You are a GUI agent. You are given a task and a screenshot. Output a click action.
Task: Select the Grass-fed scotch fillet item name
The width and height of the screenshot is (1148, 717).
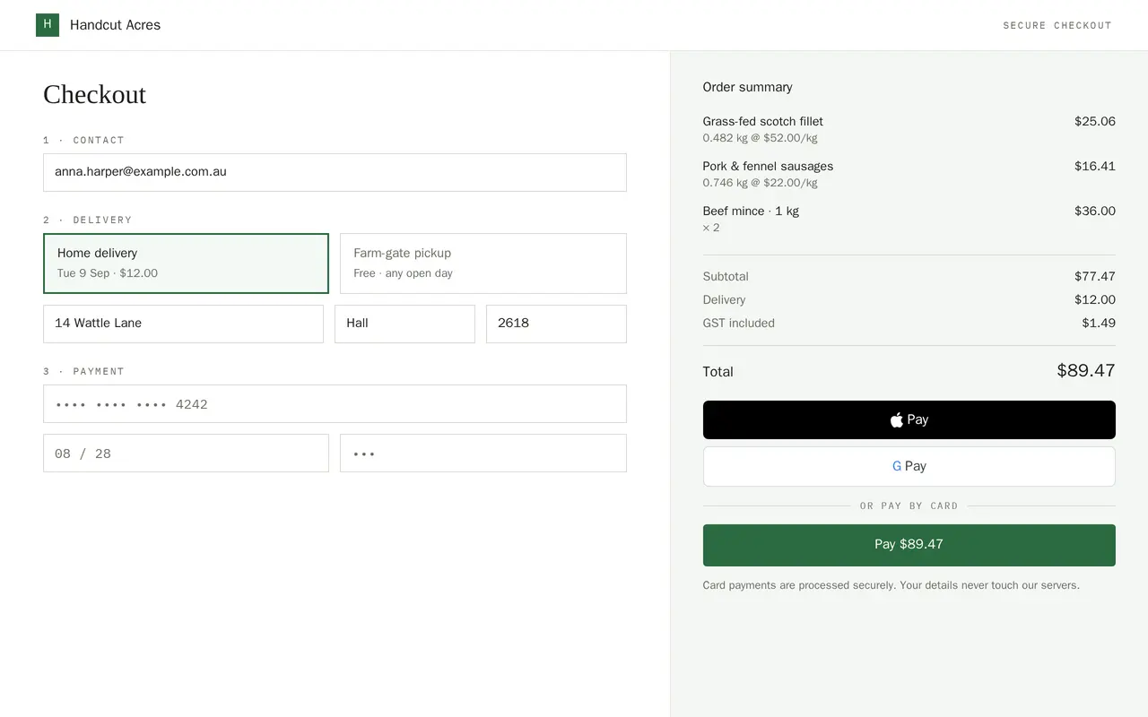coord(763,121)
